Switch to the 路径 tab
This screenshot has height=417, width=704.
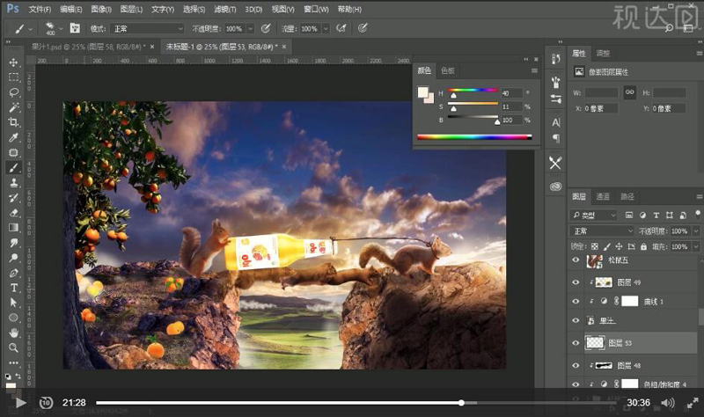tap(627, 196)
